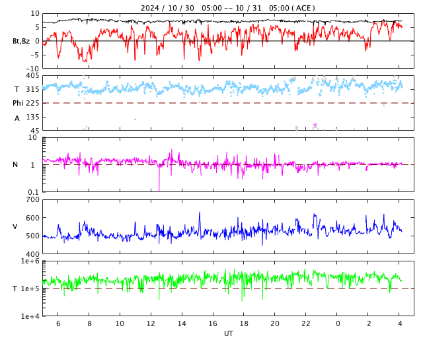
Task: Click the '405' tick value
Action: click(x=32, y=76)
